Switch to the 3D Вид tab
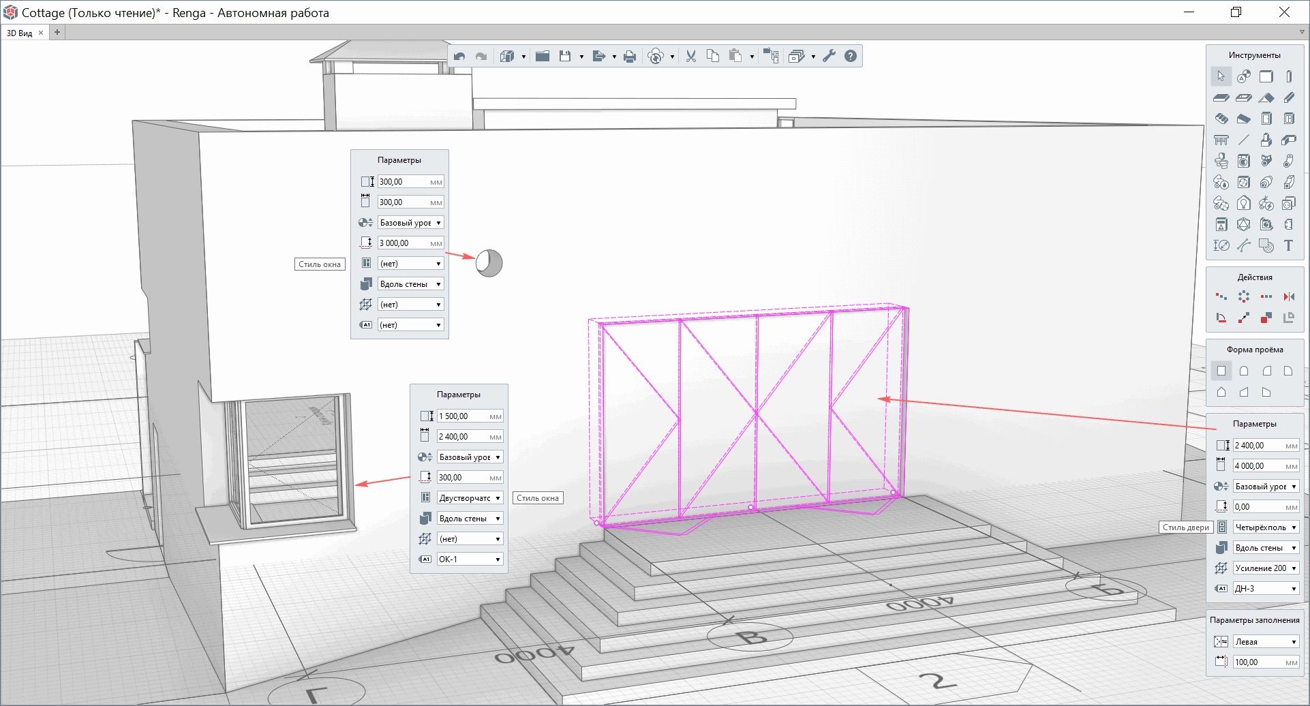1310x706 pixels. (x=20, y=33)
